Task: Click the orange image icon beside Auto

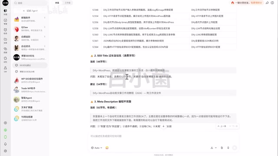Action: [107, 148]
